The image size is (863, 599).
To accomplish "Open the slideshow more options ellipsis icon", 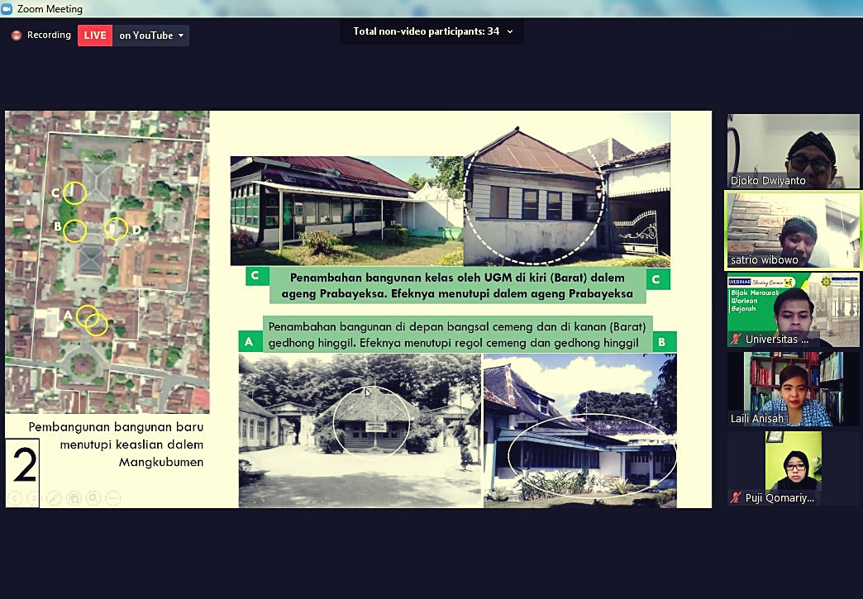I will tap(112, 498).
